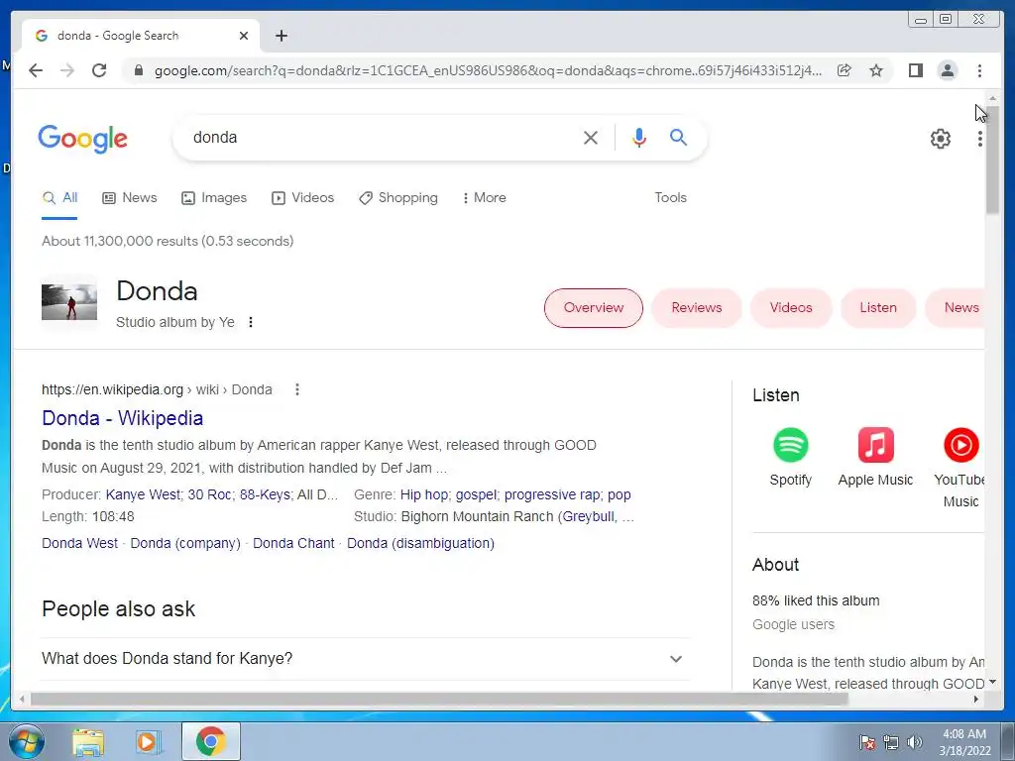Screen dimensions: 1015x761
Task: Listen on Apple Music
Action: [875, 457]
